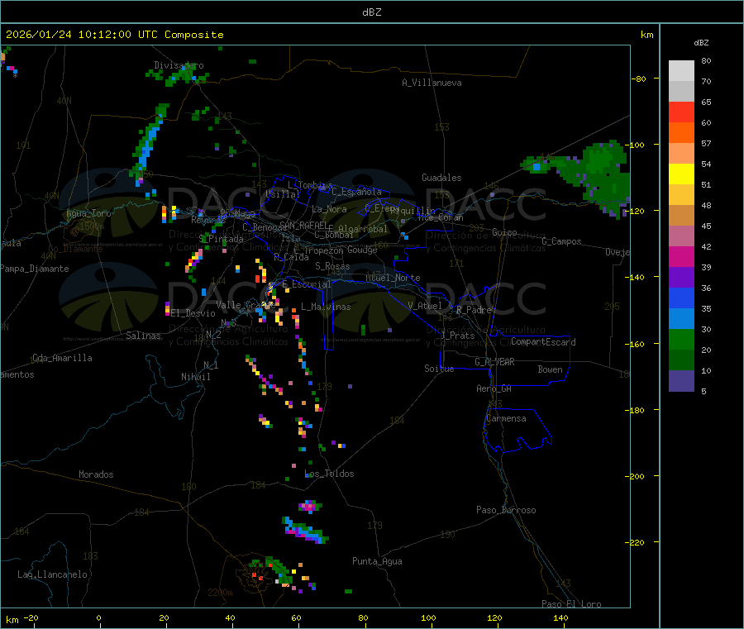Click the G_ALVEAR map label

coord(494,362)
